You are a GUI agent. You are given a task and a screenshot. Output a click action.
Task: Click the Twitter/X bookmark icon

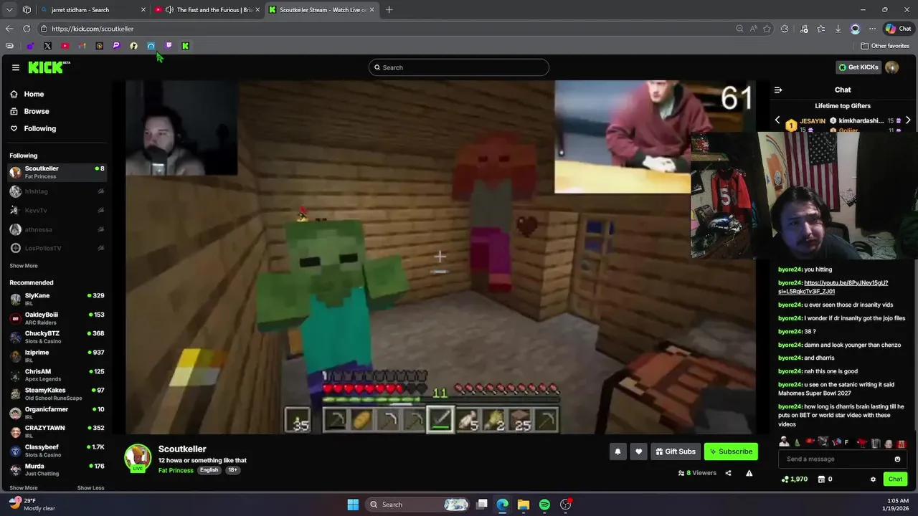(47, 46)
